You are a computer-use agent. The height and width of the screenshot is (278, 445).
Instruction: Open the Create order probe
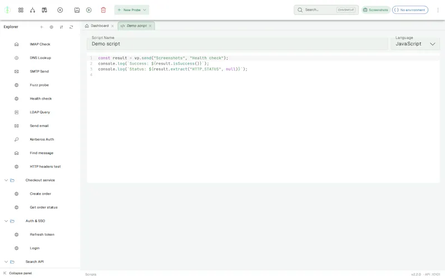coord(40,194)
